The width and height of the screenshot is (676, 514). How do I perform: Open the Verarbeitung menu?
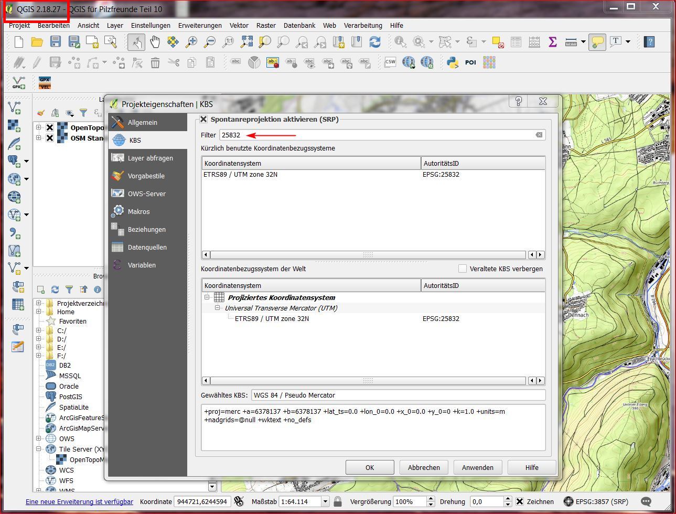(362, 25)
